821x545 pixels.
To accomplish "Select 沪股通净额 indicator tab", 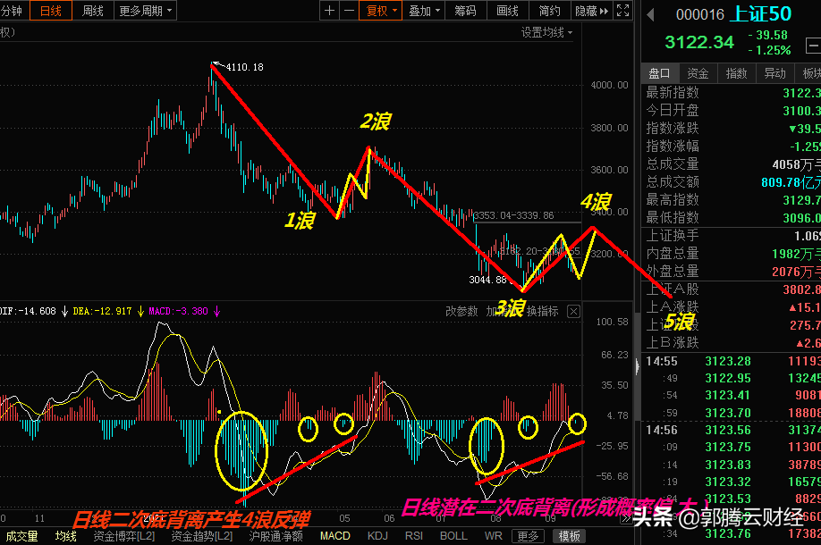I will pyautogui.click(x=276, y=536).
